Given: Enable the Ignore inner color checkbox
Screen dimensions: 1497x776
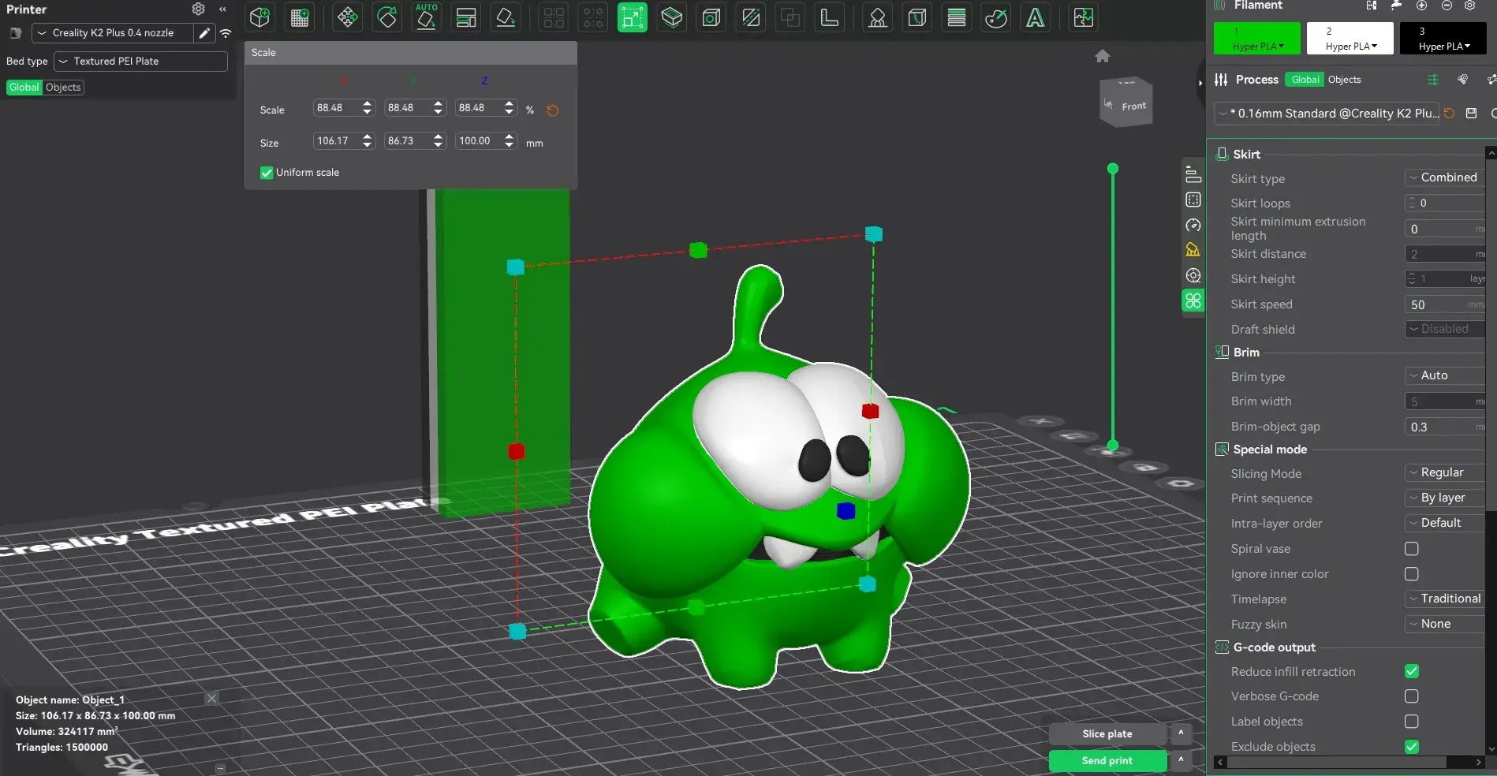Looking at the screenshot, I should click(1412, 573).
